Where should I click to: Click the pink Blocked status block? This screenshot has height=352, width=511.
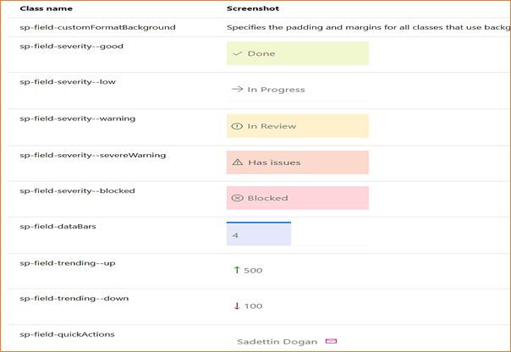click(298, 198)
